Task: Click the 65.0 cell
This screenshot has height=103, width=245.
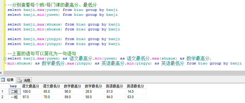Action: pos(52,92)
